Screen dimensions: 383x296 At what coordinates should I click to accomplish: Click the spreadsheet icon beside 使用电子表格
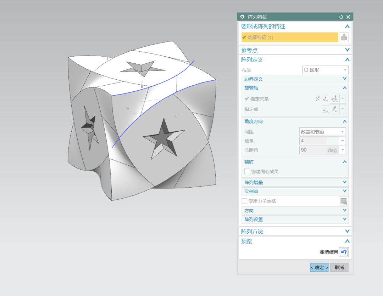click(x=344, y=201)
